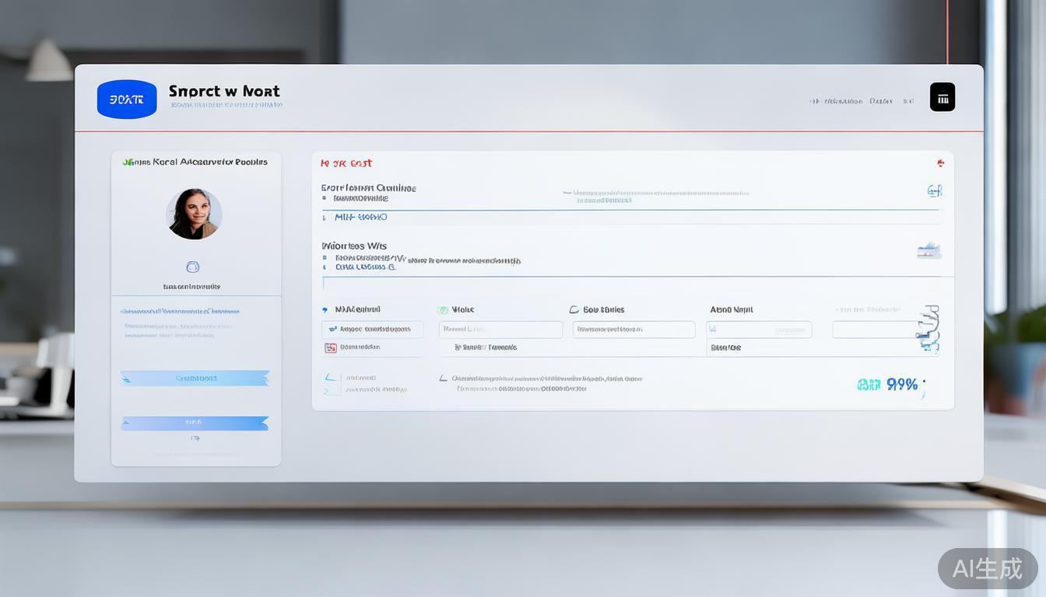Open the field below Bou Stiries

click(634, 330)
